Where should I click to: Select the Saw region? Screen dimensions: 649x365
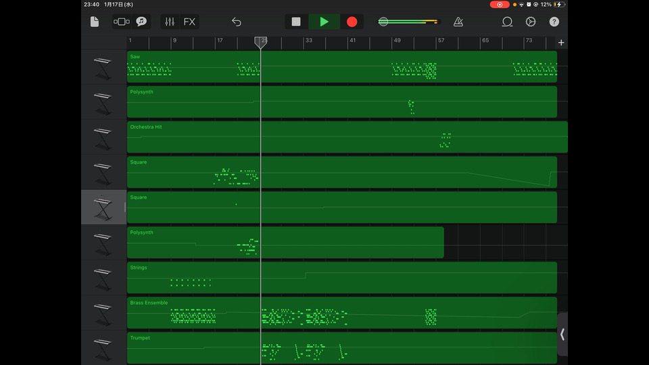point(342,67)
